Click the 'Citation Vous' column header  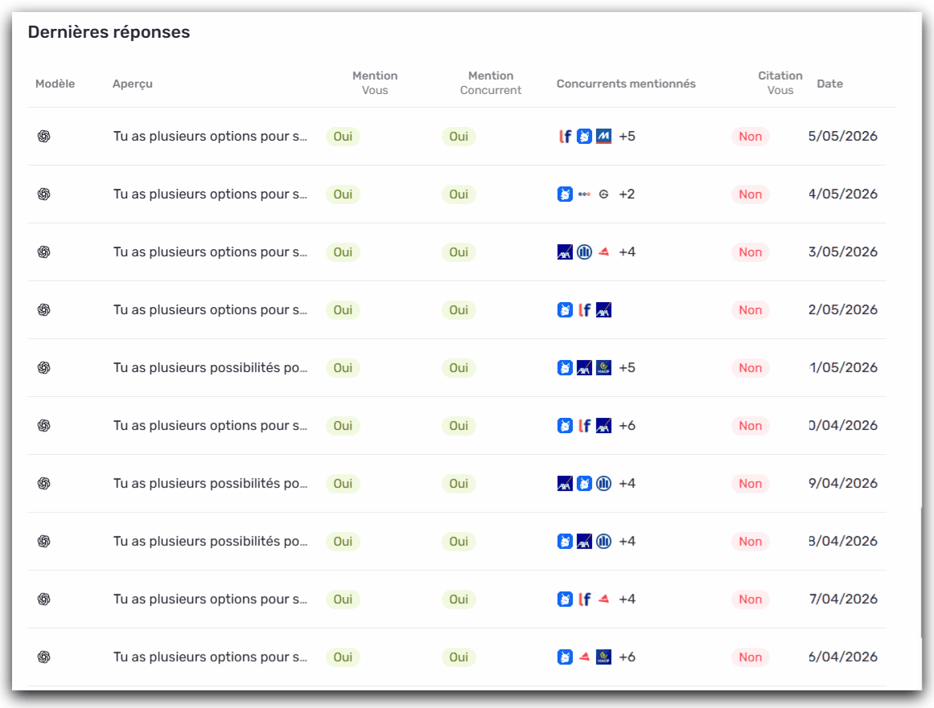point(780,83)
